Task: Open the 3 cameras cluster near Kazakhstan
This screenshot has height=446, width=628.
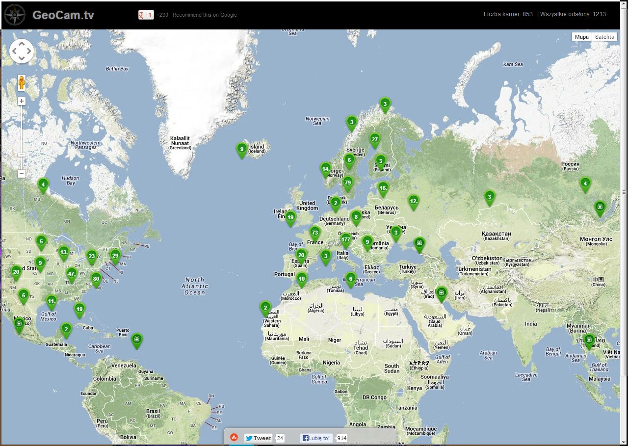Action: coord(489,198)
